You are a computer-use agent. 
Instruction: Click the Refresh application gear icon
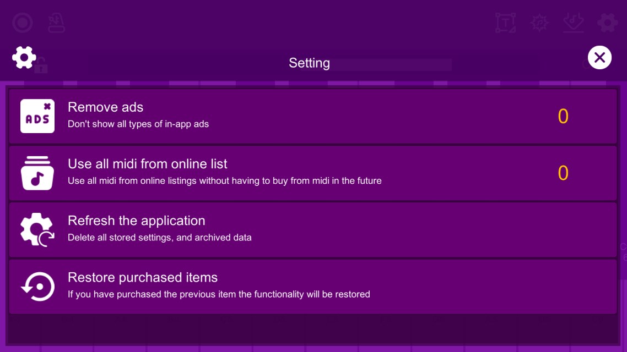pos(37,229)
